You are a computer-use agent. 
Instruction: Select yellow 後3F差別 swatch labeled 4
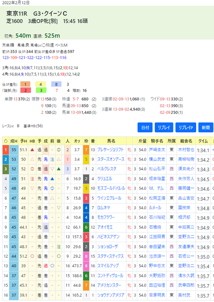tap(41, 84)
